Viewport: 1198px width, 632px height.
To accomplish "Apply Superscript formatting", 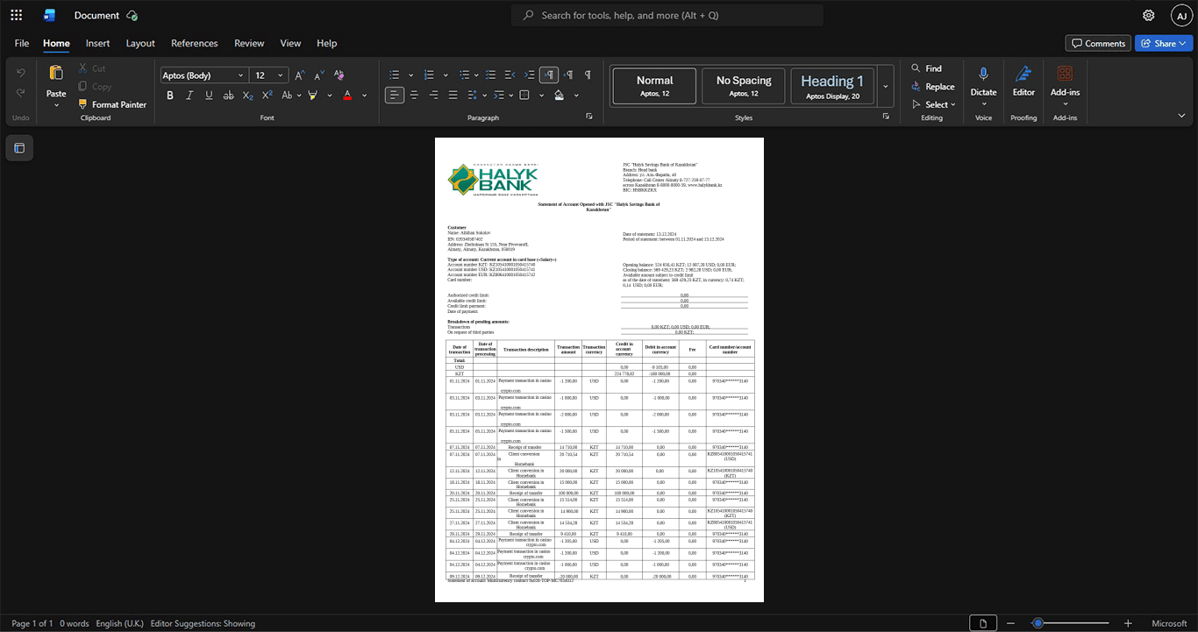I will (x=267, y=95).
